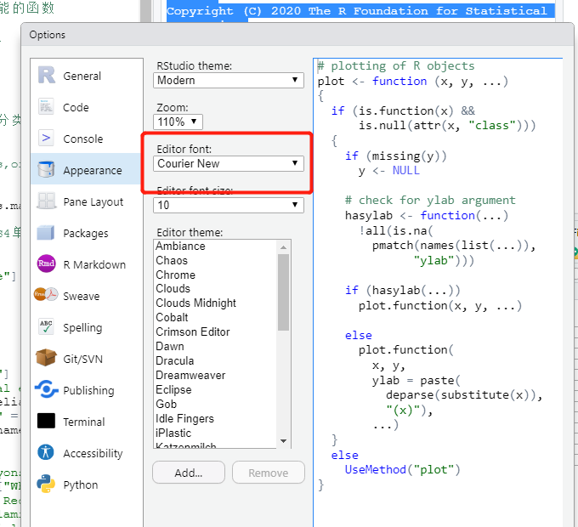
Task: Click the General R logo icon
Action: (x=47, y=76)
